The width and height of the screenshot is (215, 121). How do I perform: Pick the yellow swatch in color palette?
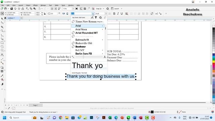point(214,62)
